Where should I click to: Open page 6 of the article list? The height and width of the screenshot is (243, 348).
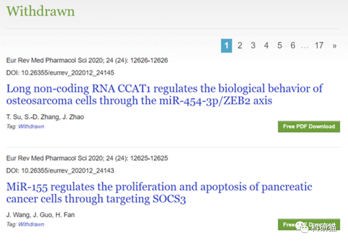click(293, 45)
